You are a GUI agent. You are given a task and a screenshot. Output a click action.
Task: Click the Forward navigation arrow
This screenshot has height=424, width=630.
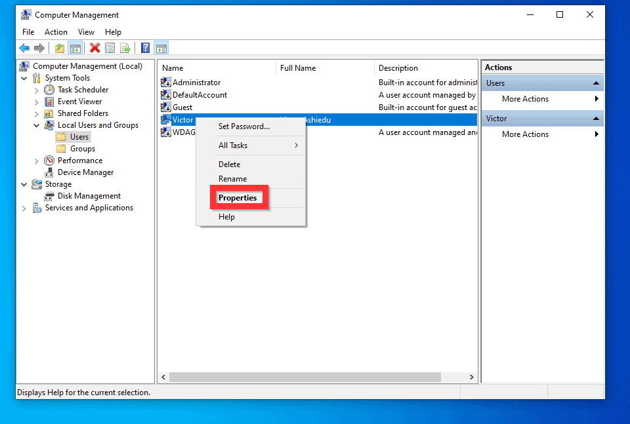click(x=39, y=47)
